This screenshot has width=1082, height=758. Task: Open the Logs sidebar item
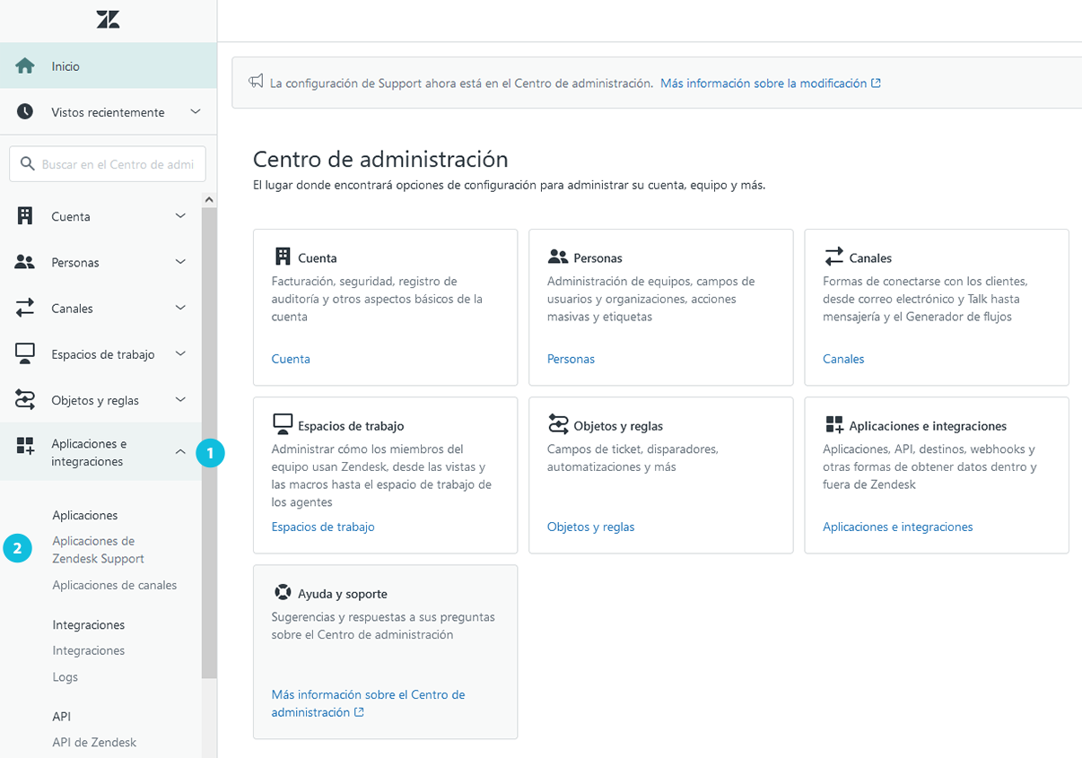pos(65,677)
